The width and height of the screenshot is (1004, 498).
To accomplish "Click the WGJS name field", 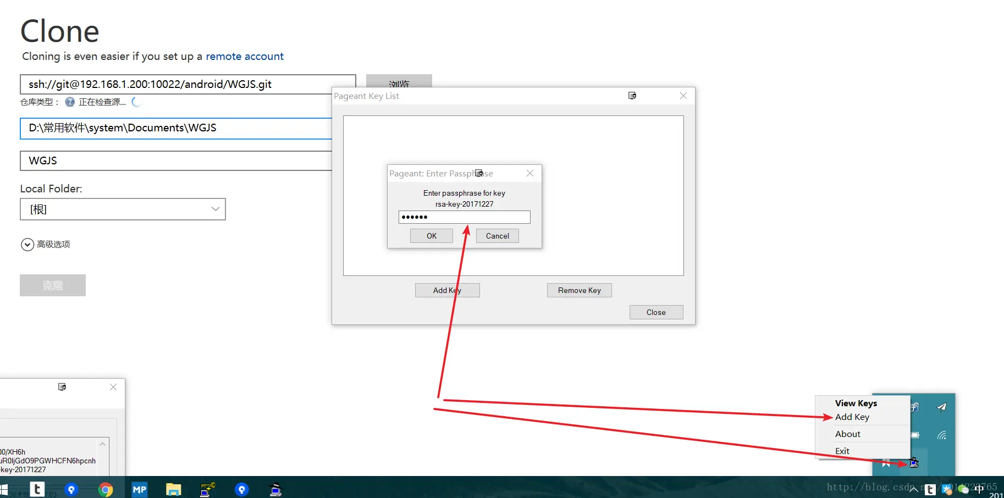I will 176,161.
